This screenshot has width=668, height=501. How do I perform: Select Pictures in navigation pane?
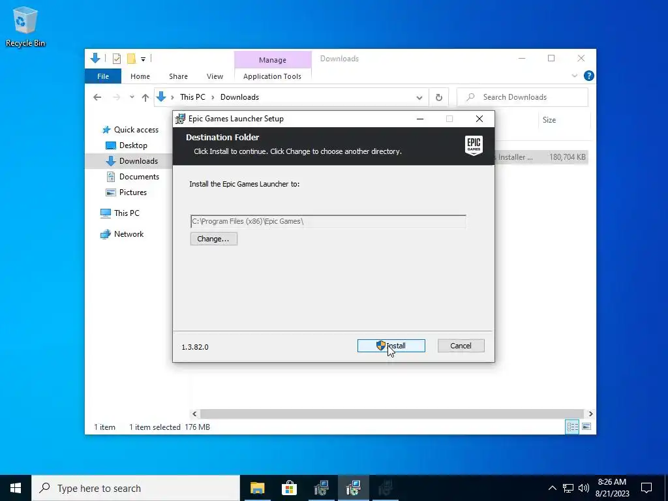pos(126,192)
